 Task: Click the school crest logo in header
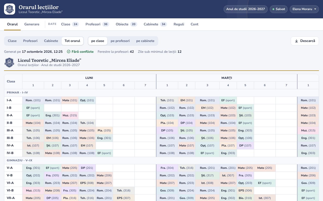pyautogui.click(x=10, y=9)
